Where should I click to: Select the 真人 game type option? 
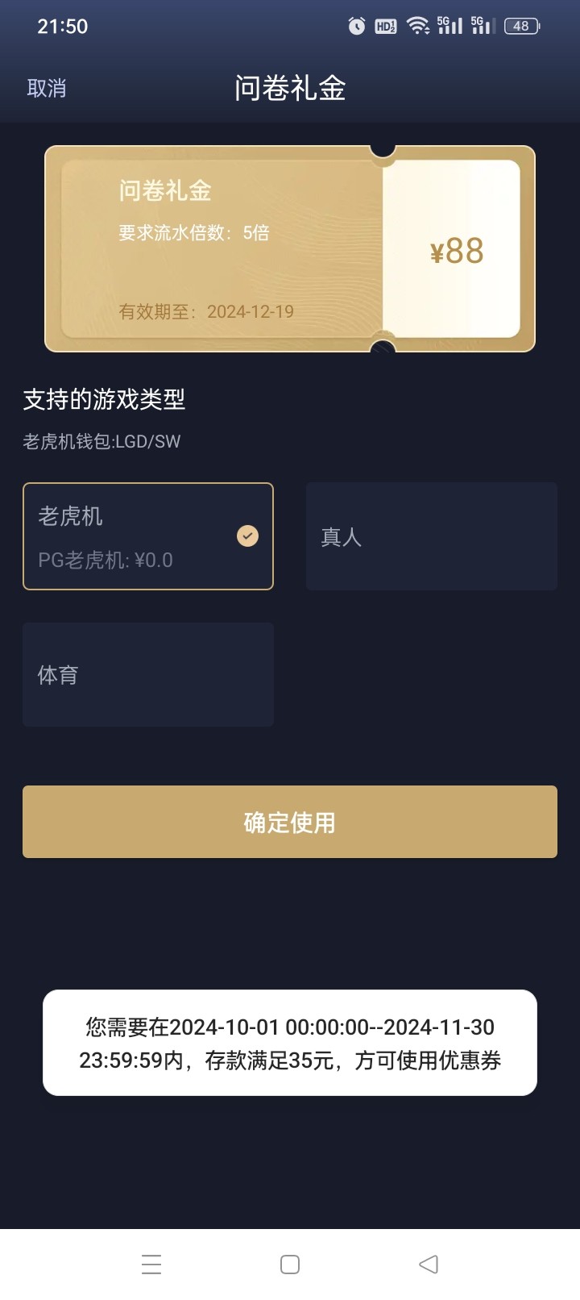tap(431, 536)
